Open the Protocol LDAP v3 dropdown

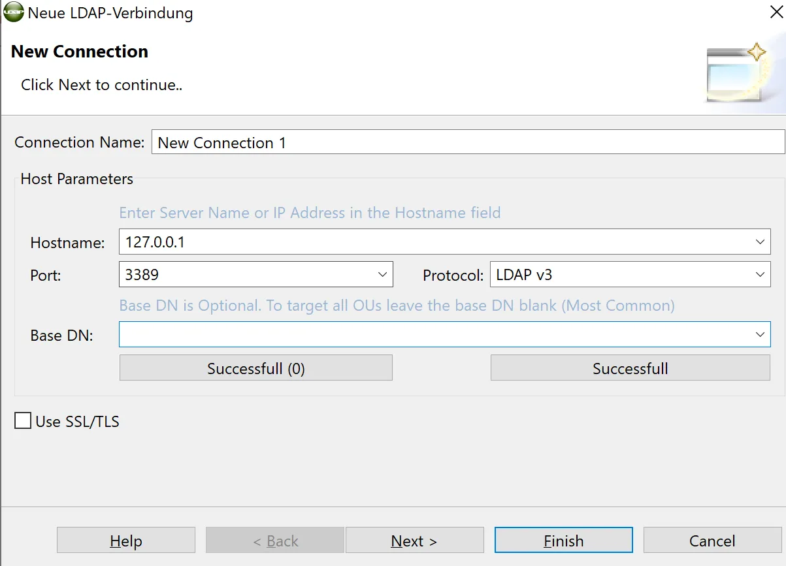pos(760,274)
